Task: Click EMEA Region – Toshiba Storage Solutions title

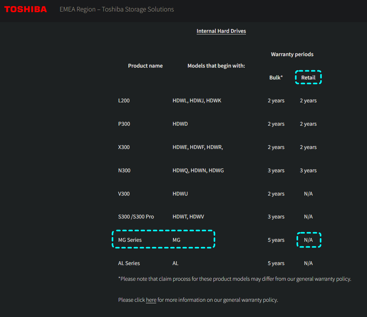Action: (x=116, y=10)
